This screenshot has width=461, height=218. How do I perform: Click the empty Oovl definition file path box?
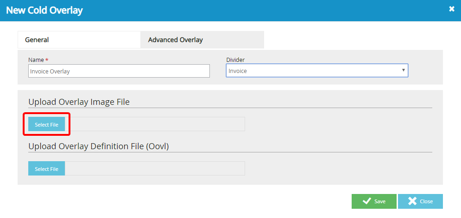[155, 169]
